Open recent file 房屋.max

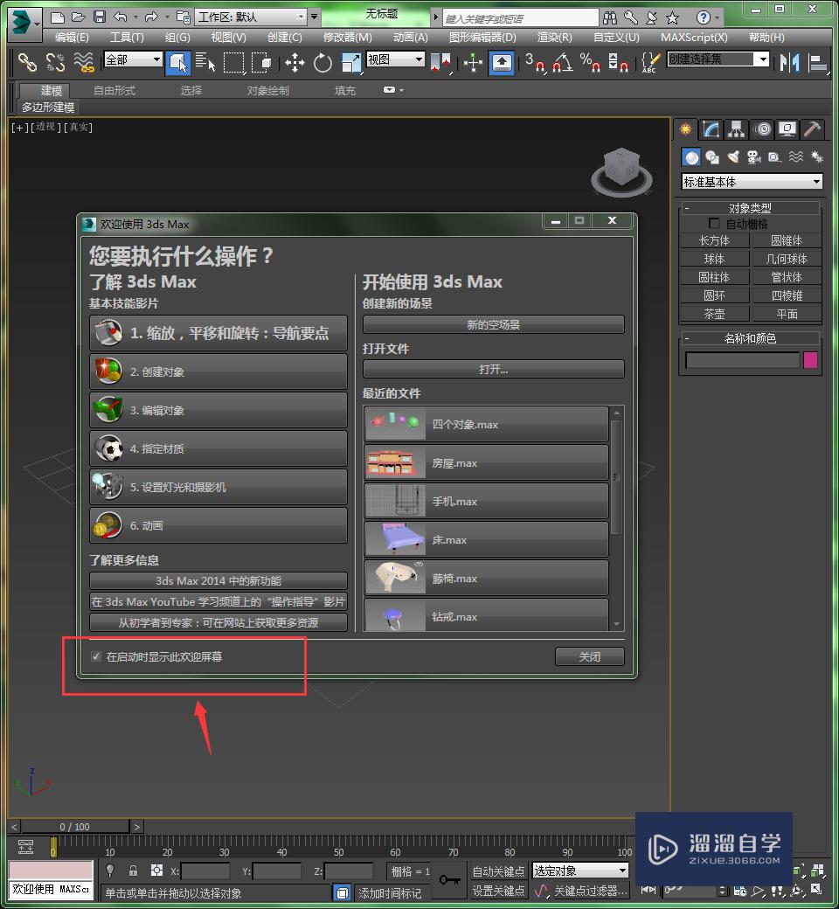click(x=486, y=462)
